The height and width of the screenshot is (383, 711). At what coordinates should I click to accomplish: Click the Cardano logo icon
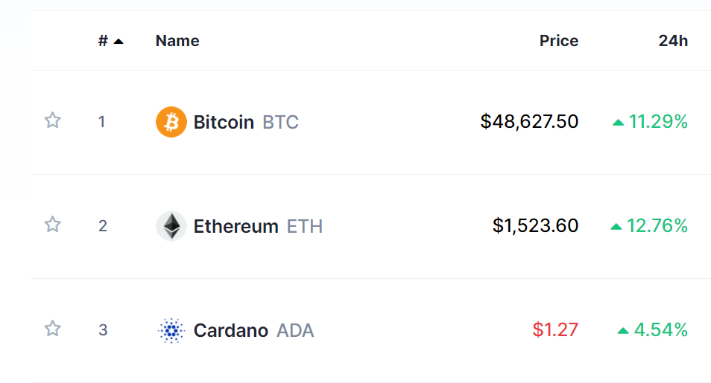pyautogui.click(x=171, y=330)
